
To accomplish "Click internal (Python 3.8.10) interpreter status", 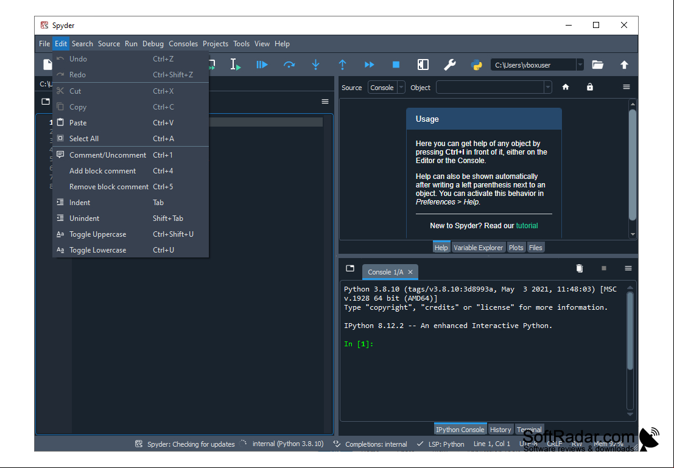I will (x=288, y=444).
